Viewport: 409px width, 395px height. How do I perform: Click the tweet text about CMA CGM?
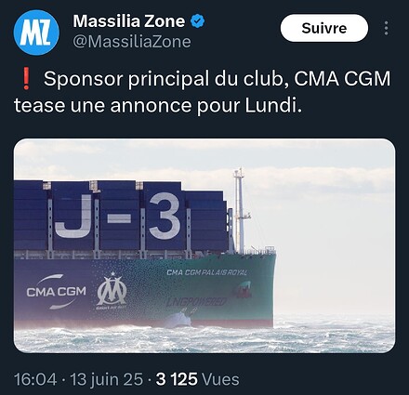202,92
